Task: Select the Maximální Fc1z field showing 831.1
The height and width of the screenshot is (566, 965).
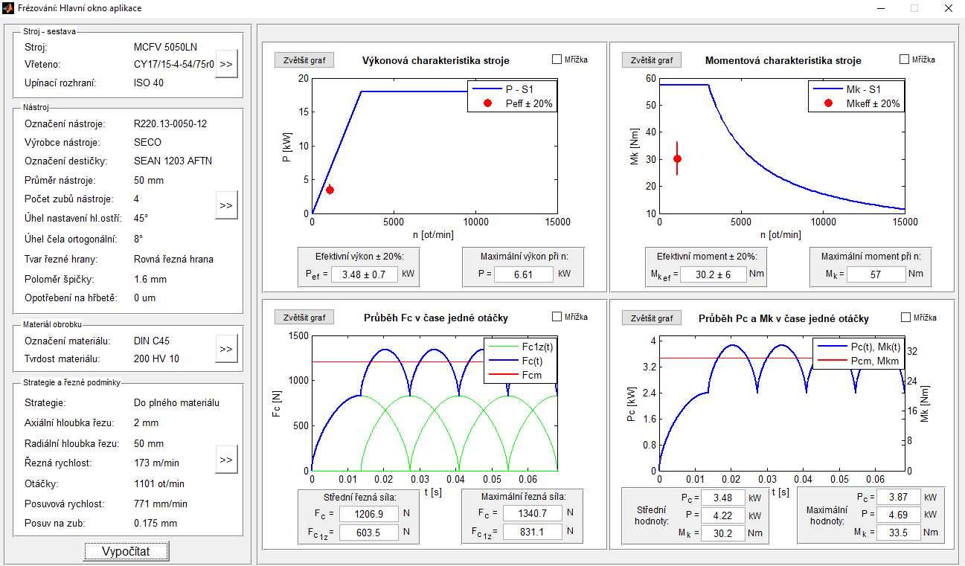Action: point(533,532)
